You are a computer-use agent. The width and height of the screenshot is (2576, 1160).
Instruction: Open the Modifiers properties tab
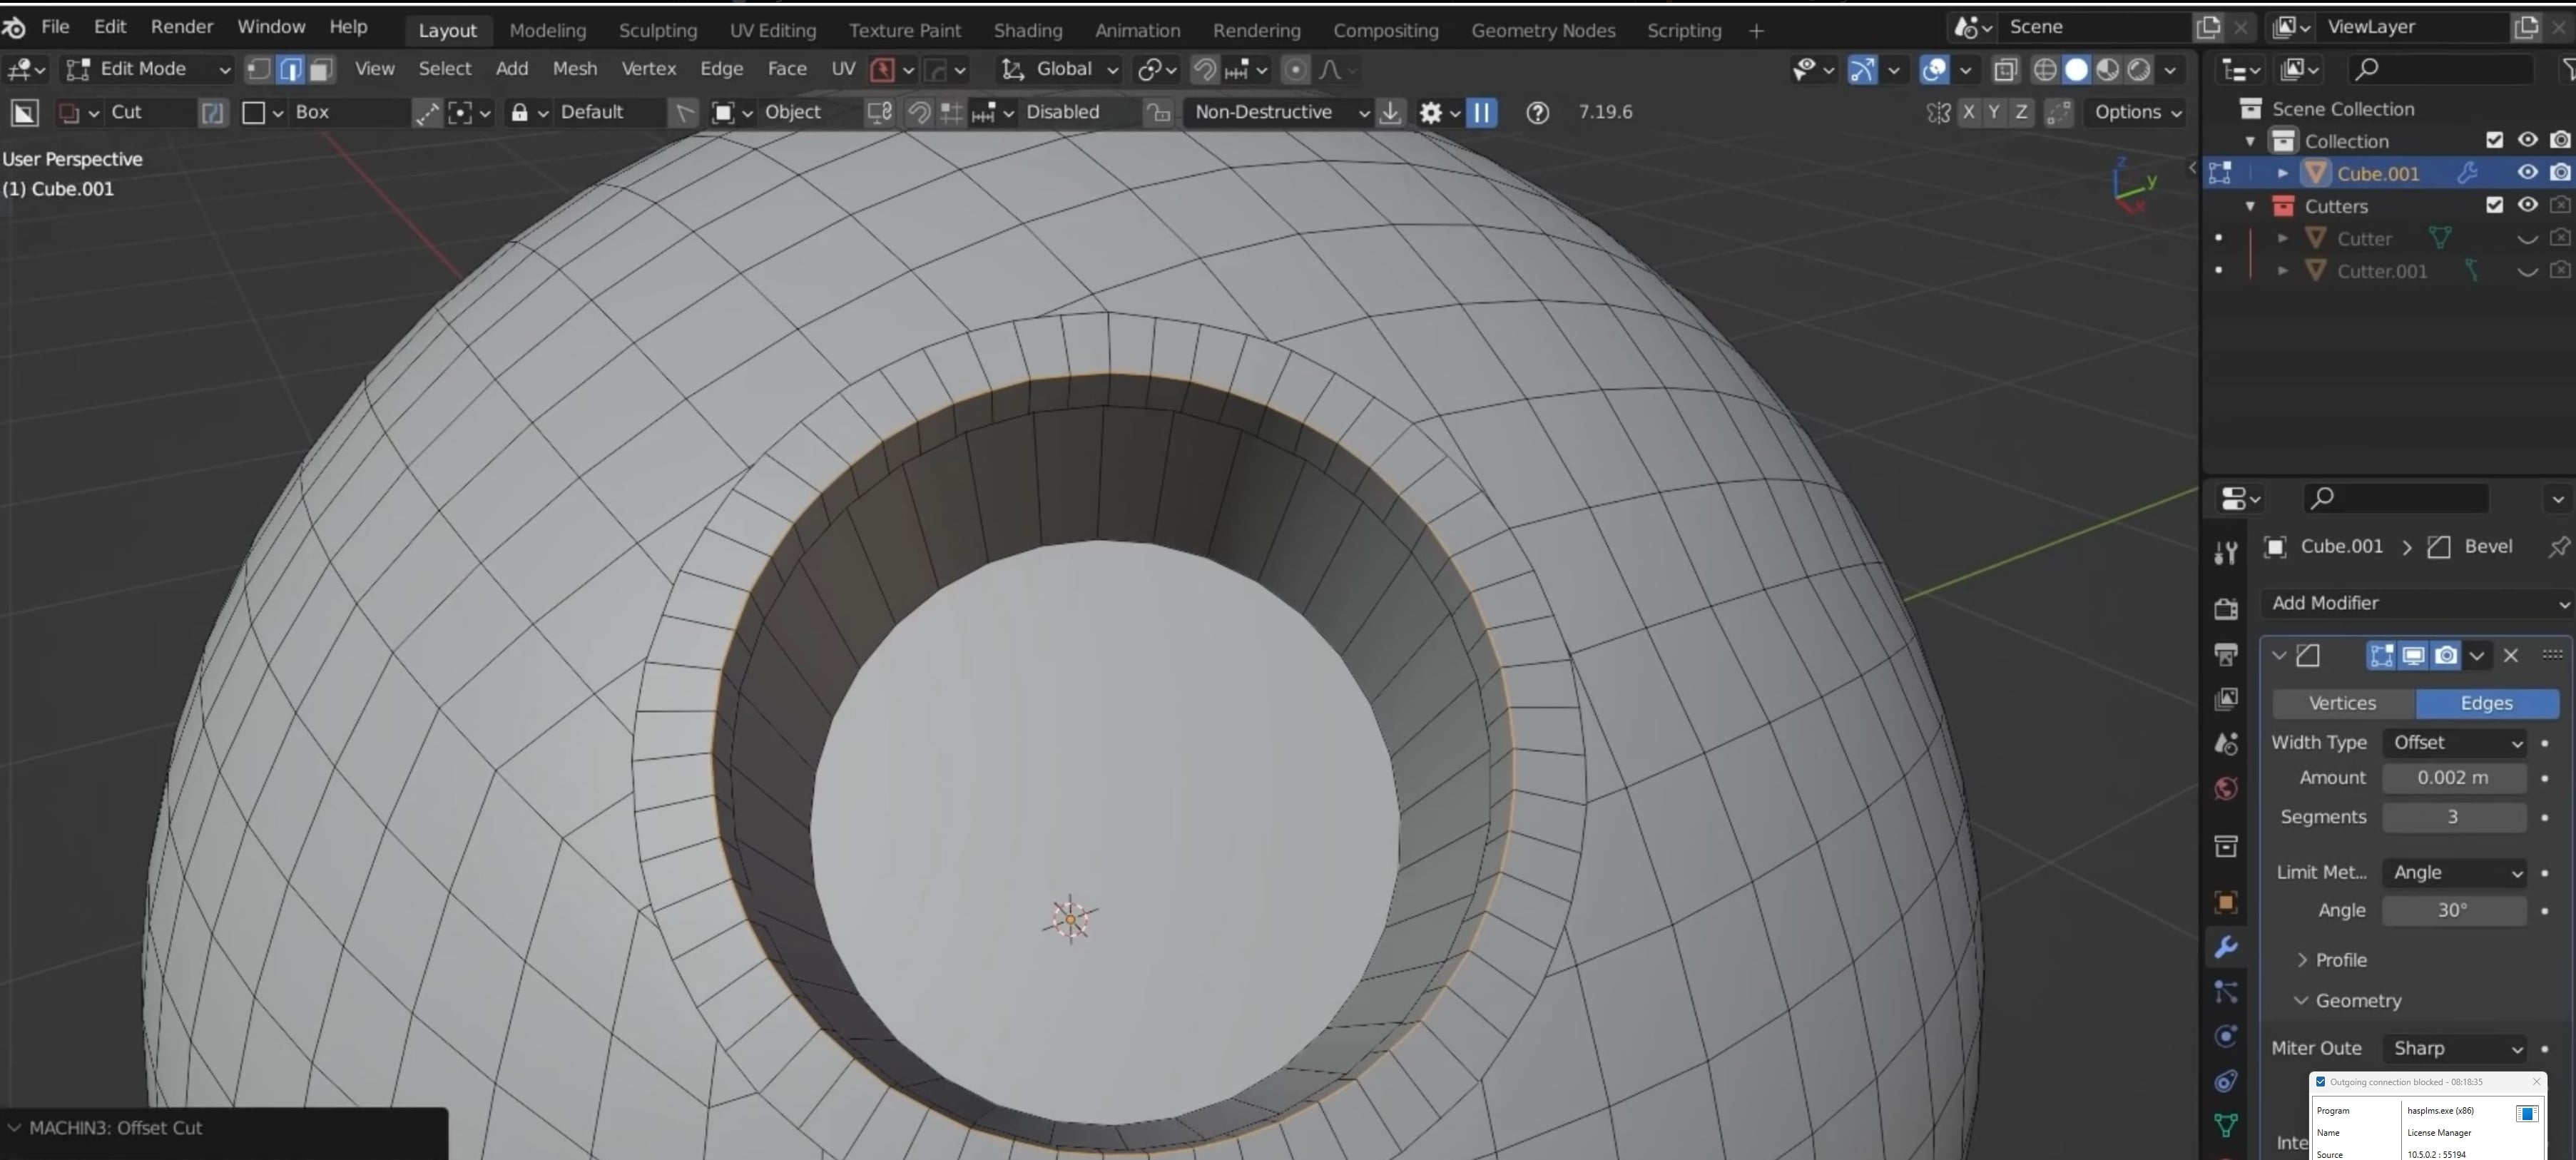click(x=2226, y=947)
